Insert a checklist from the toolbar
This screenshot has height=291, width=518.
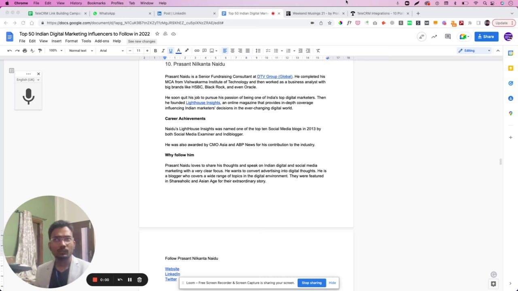click(x=268, y=51)
